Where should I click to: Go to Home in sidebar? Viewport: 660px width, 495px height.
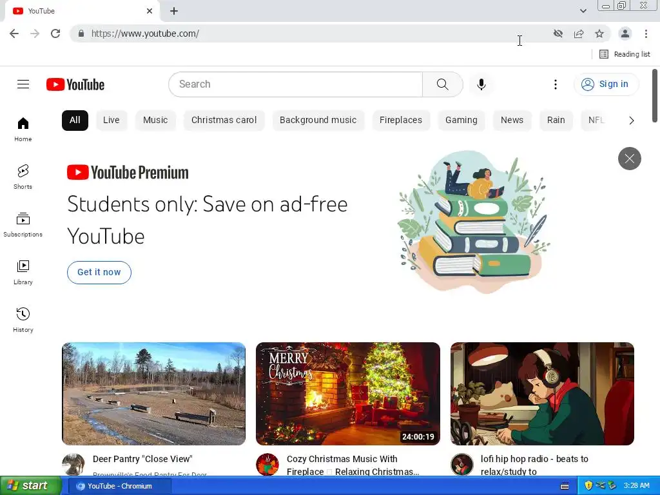[x=23, y=129]
